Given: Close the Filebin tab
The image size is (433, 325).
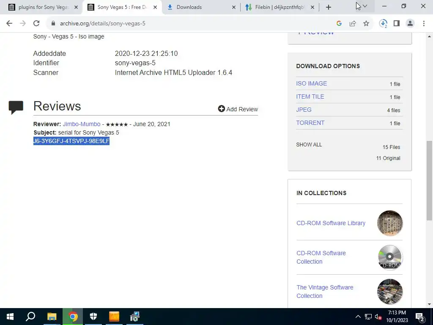Looking at the screenshot, I should pyautogui.click(x=312, y=7).
